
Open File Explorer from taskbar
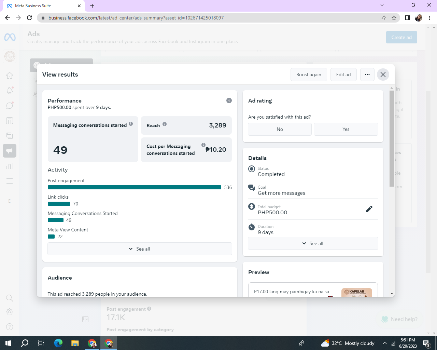click(x=75, y=343)
